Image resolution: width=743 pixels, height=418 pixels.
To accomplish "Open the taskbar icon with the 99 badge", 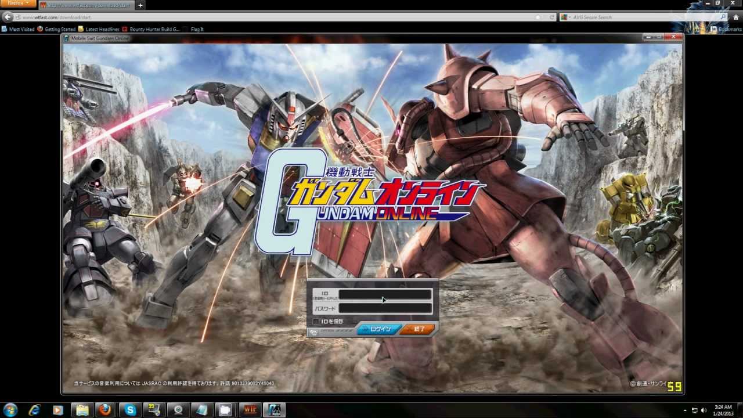I will click(154, 410).
